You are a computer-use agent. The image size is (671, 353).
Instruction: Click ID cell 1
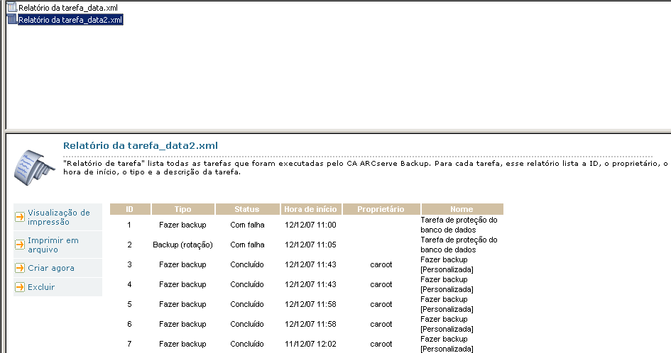[129, 225]
